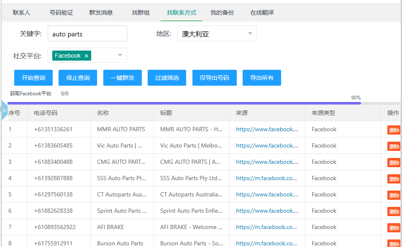Select phone number +610893562922
This screenshot has height=247, width=402.
55,227
